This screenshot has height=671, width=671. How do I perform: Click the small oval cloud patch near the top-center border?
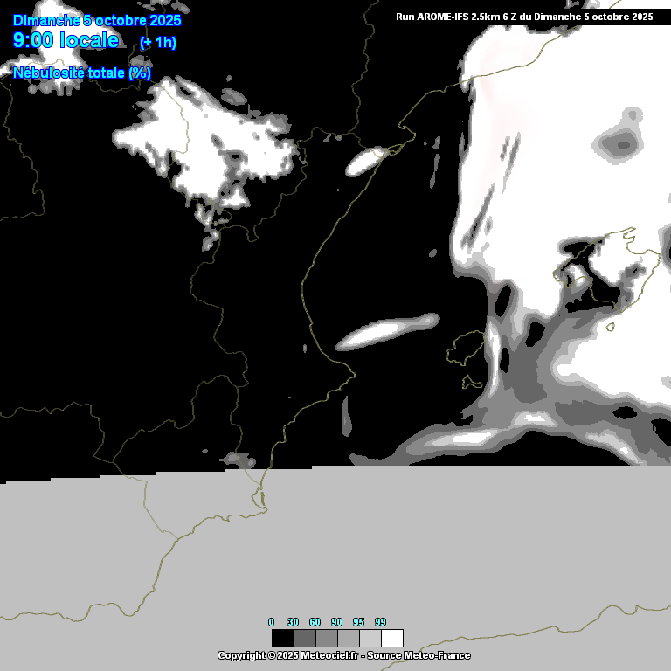[x=365, y=160]
